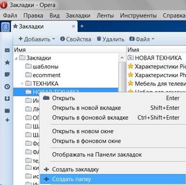Open the Downloads sidebar icon
This screenshot has width=186, height=185.
pyautogui.click(x=7, y=99)
